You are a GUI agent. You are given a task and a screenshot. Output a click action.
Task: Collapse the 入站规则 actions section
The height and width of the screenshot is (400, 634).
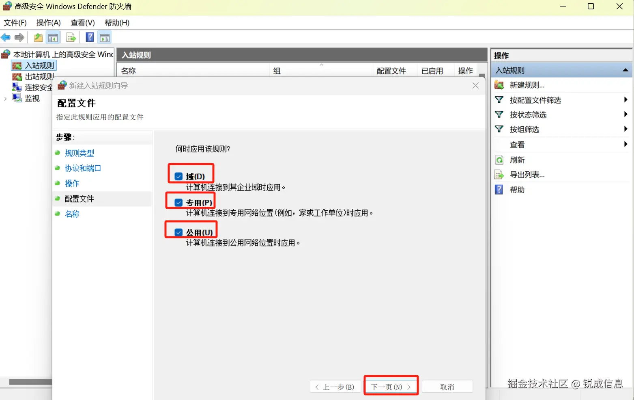click(625, 69)
